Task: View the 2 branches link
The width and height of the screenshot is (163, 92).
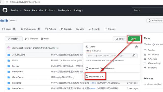Action: (32, 39)
